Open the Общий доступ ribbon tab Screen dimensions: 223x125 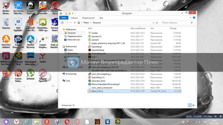88,18
